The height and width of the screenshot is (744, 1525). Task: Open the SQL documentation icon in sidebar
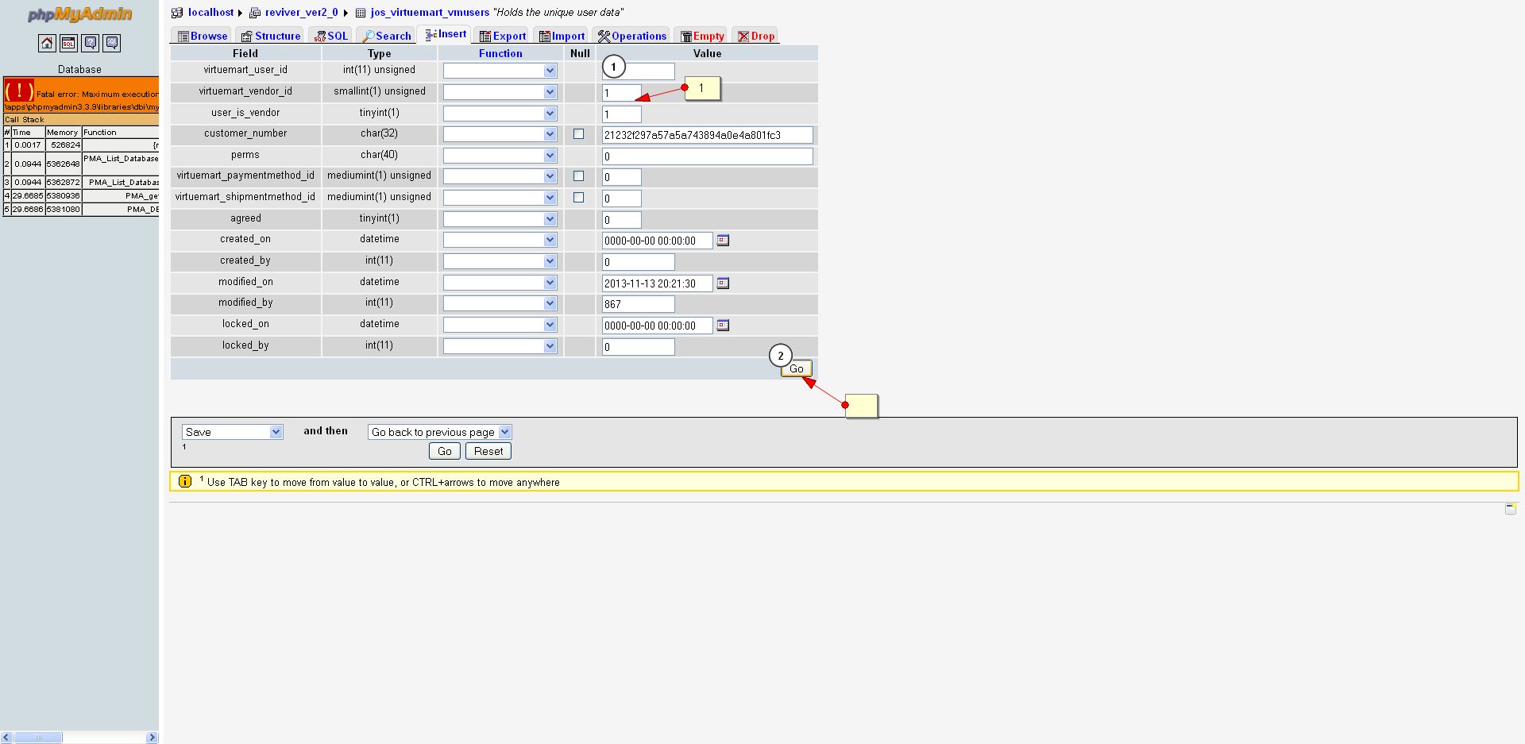pyautogui.click(x=112, y=43)
